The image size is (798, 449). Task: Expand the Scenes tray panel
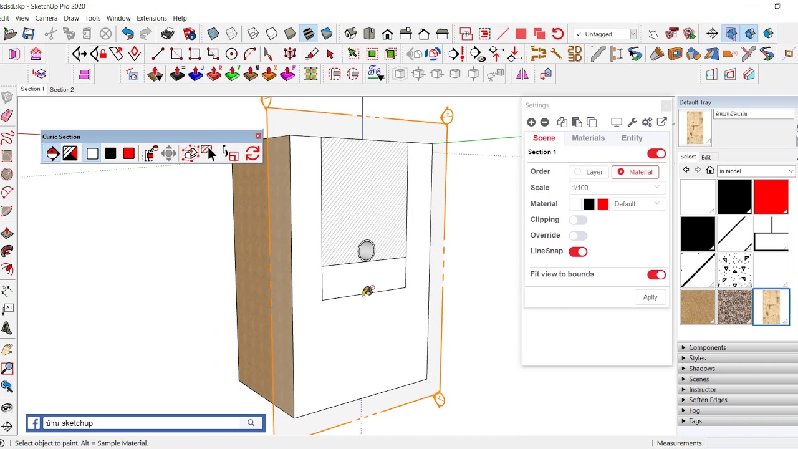coord(738,379)
